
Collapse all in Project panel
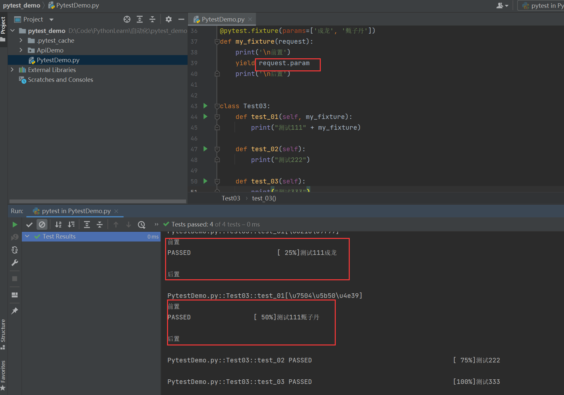coord(152,19)
